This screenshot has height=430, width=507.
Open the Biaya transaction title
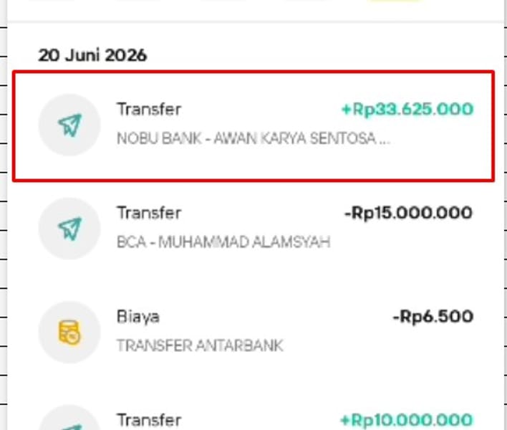pyautogui.click(x=138, y=317)
